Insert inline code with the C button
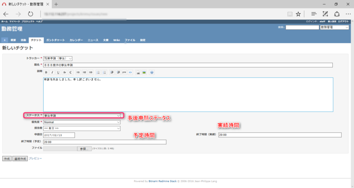The width and height of the screenshot is (354, 188). [70, 72]
